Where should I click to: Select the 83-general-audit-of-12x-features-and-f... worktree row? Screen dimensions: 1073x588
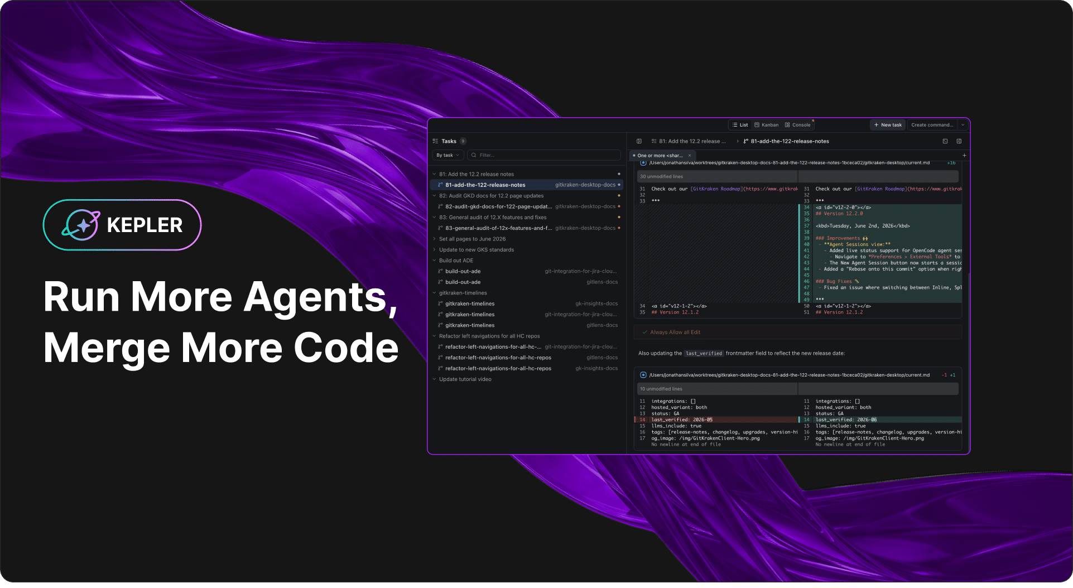[527, 228]
